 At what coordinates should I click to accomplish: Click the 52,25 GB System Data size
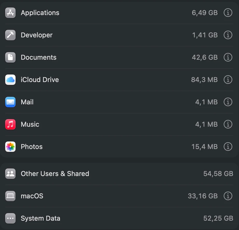pos(218,218)
